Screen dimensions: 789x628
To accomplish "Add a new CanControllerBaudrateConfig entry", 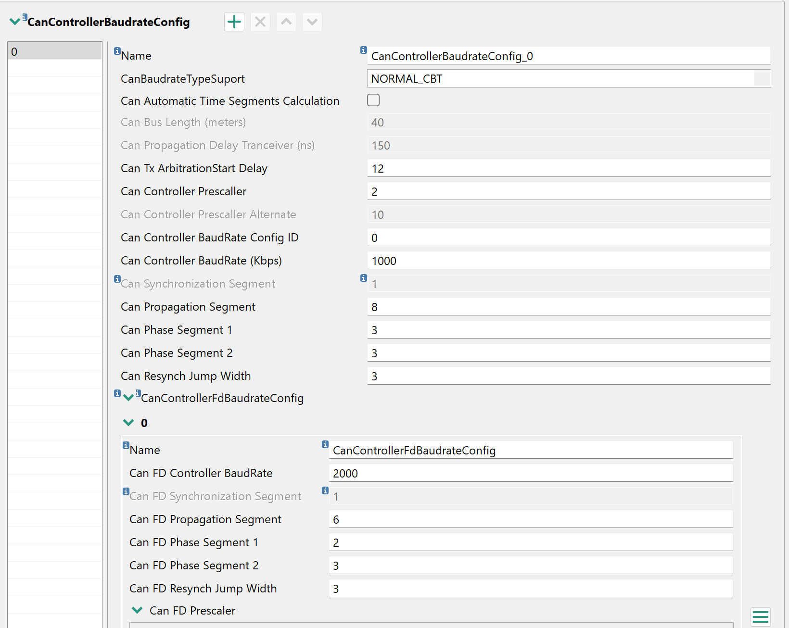I will click(x=234, y=22).
